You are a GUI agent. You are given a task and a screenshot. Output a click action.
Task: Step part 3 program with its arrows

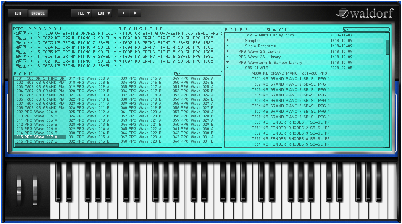click(x=30, y=43)
